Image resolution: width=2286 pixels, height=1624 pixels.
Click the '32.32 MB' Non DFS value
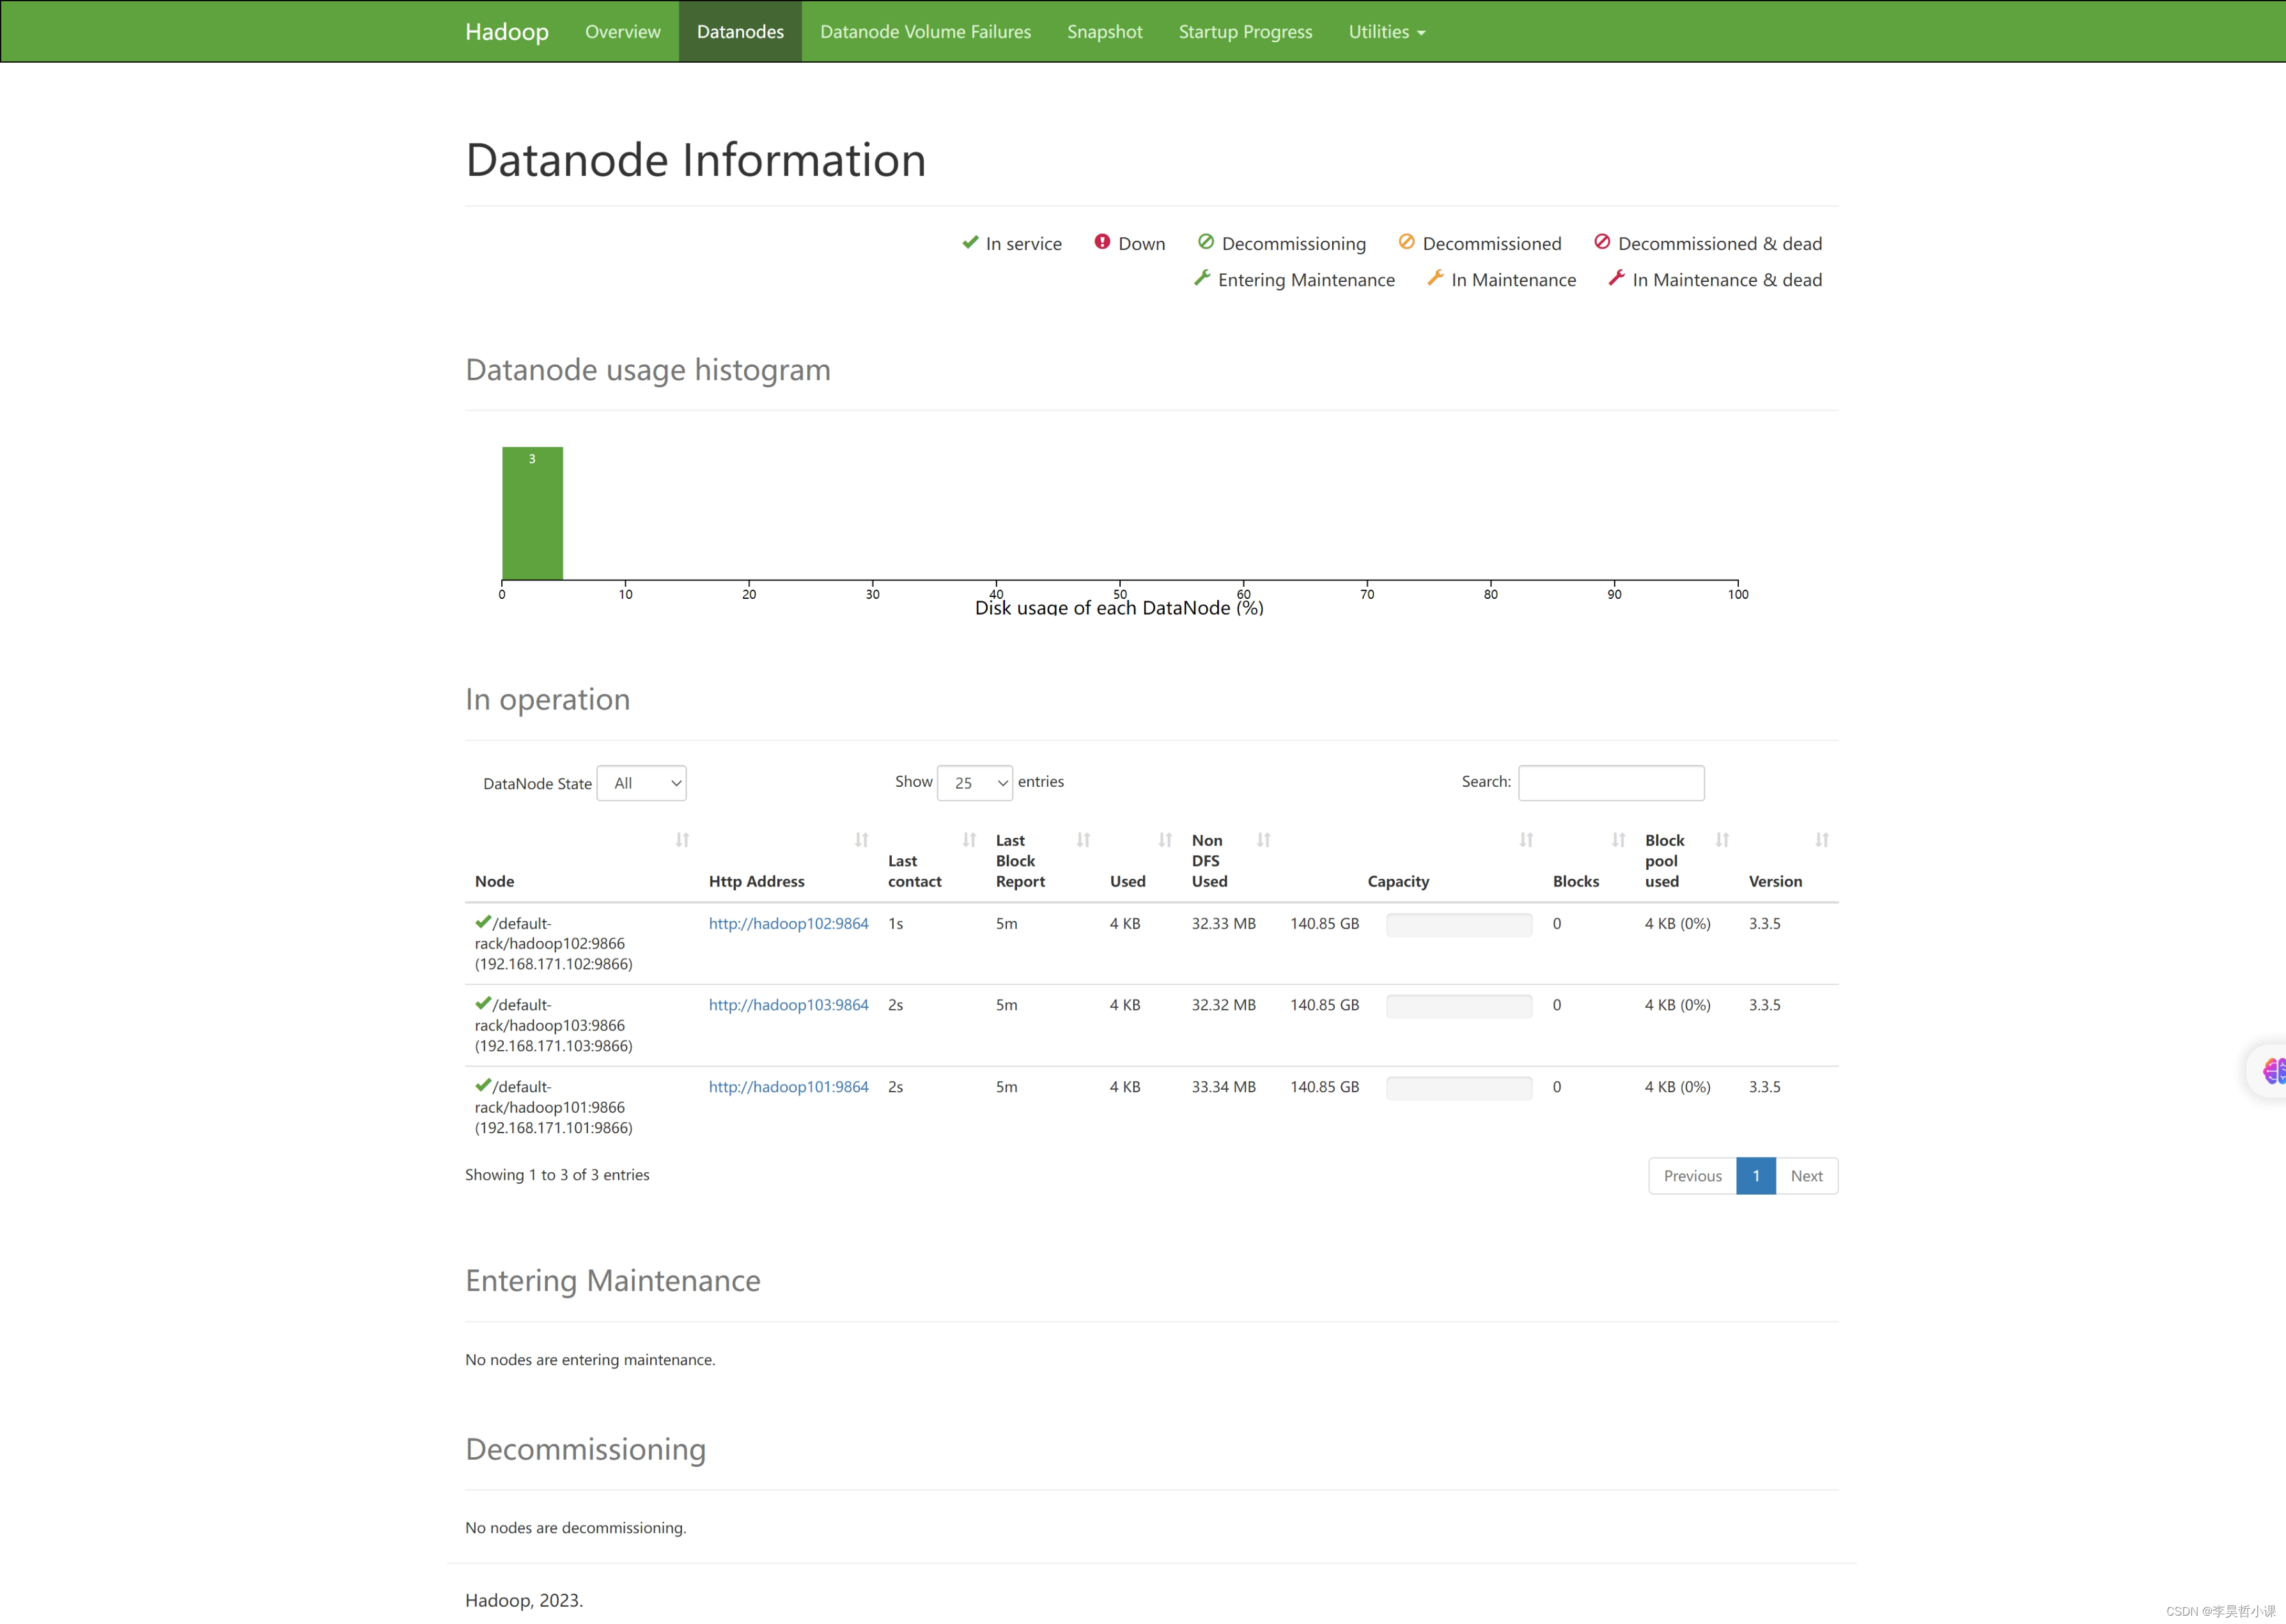click(x=1223, y=1005)
